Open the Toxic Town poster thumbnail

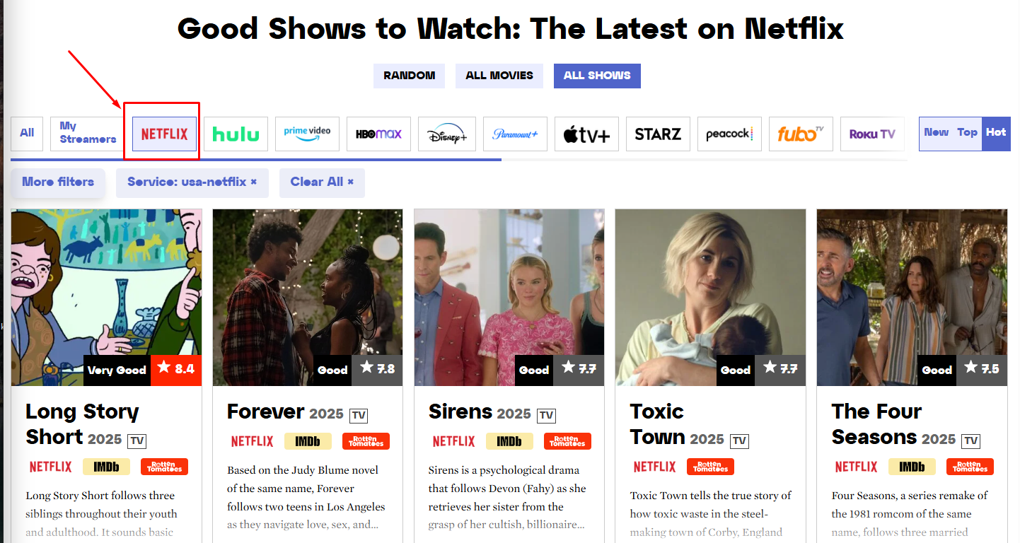click(710, 297)
